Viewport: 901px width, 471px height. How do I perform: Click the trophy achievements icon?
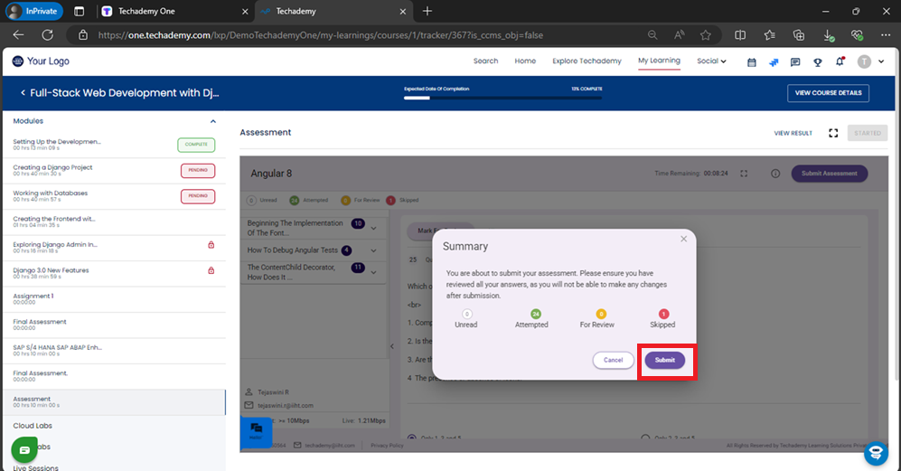[817, 62]
